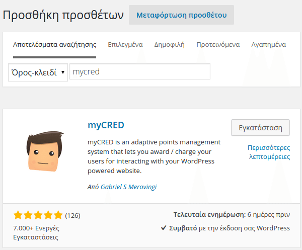Switch to the Επιλεγμένα tab
Screen dimensions: 302x250
(x=125, y=45)
